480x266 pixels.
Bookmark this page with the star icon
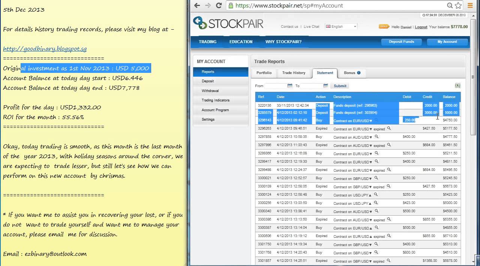point(458,6)
